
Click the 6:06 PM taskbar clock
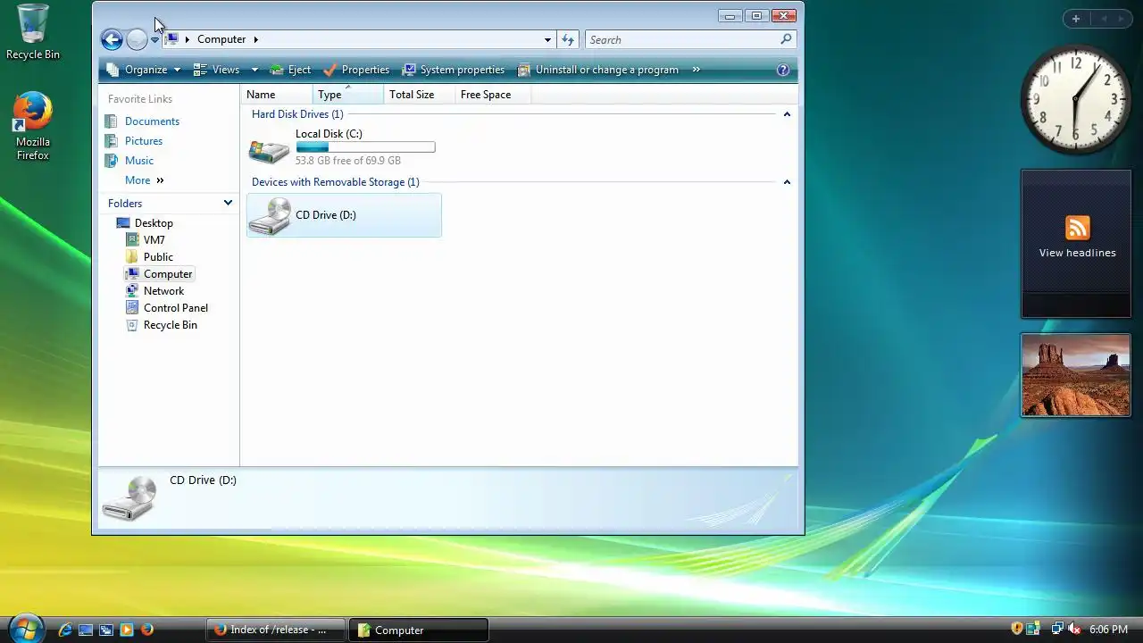pyautogui.click(x=1108, y=630)
